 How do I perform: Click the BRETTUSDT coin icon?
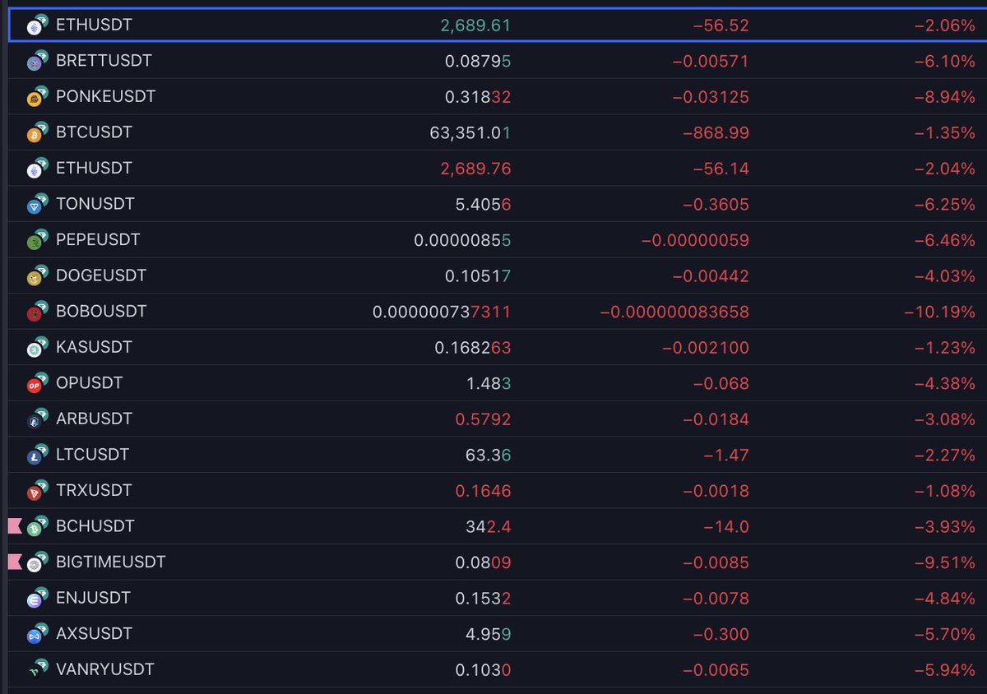tap(37, 61)
